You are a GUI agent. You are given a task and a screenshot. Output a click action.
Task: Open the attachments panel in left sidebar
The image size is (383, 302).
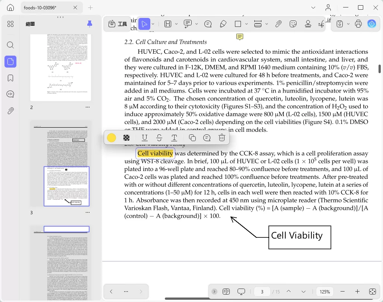[10, 111]
